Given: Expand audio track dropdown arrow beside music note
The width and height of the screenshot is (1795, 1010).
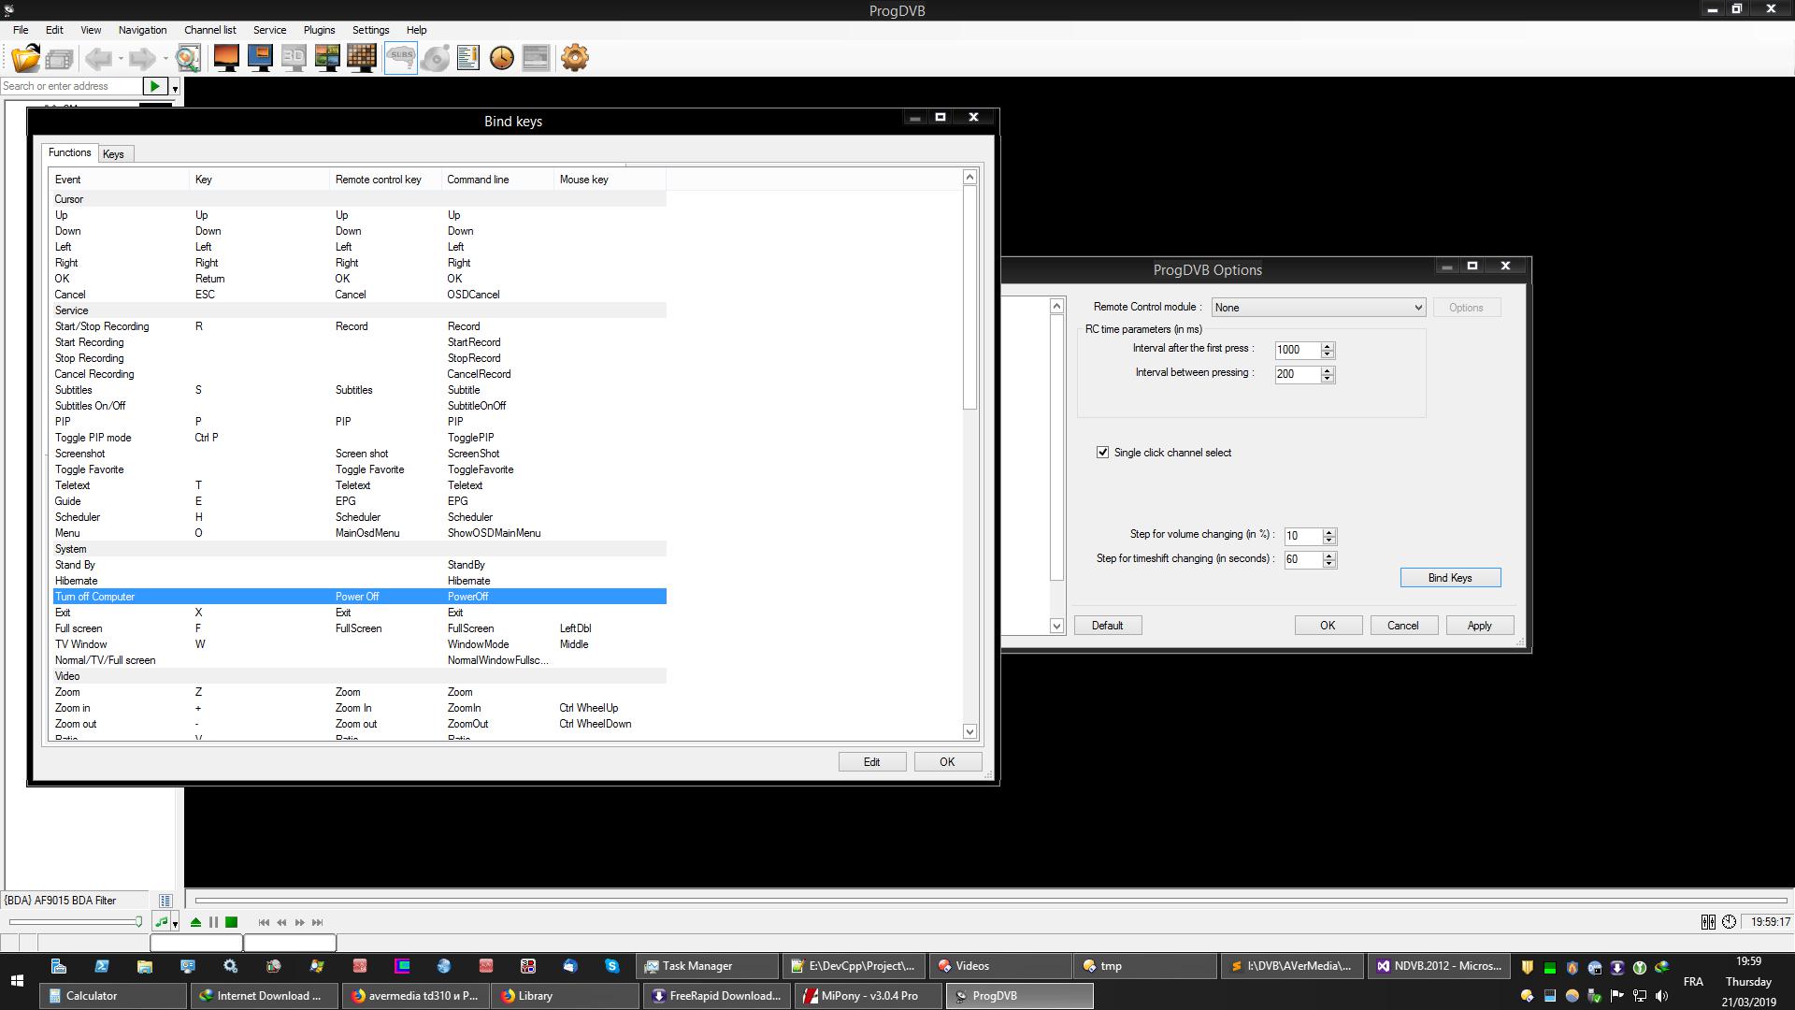Looking at the screenshot, I should [175, 924].
